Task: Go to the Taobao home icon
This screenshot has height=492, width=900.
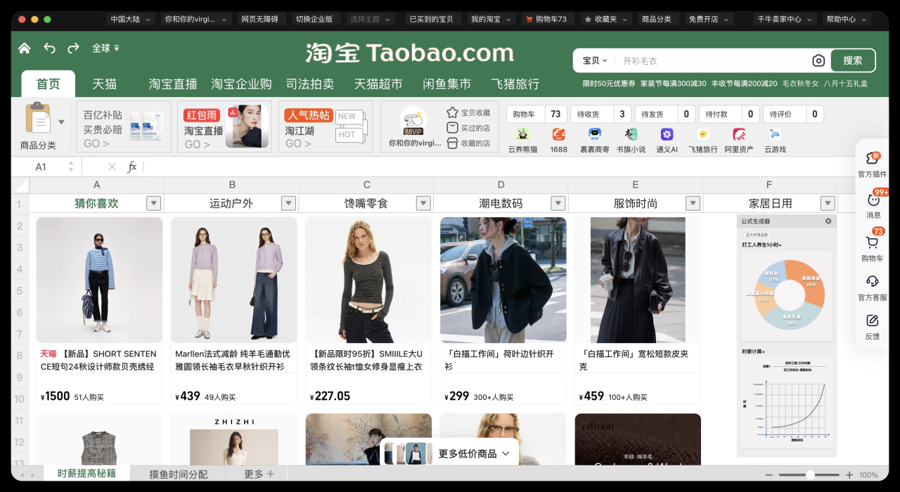Action: [25, 48]
